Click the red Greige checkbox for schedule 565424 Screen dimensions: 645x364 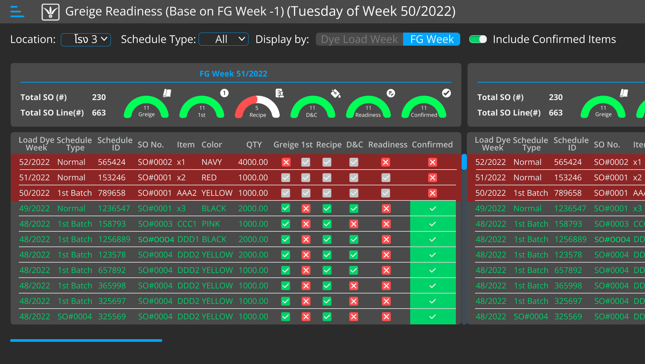point(286,163)
